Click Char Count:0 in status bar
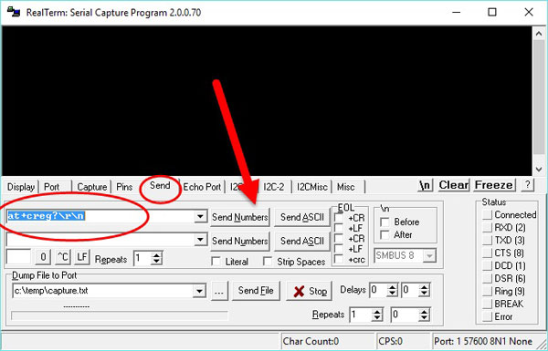Viewport: 548px width, 351px height. [x=311, y=341]
